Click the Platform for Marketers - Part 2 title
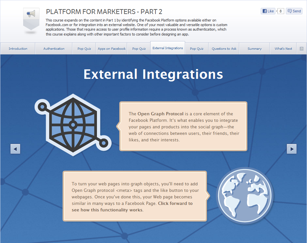This screenshot has width=307, height=243. pyautogui.click(x=104, y=12)
